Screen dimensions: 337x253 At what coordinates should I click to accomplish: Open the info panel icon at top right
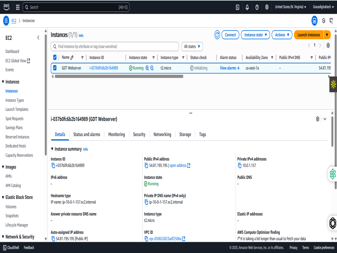[314, 21]
